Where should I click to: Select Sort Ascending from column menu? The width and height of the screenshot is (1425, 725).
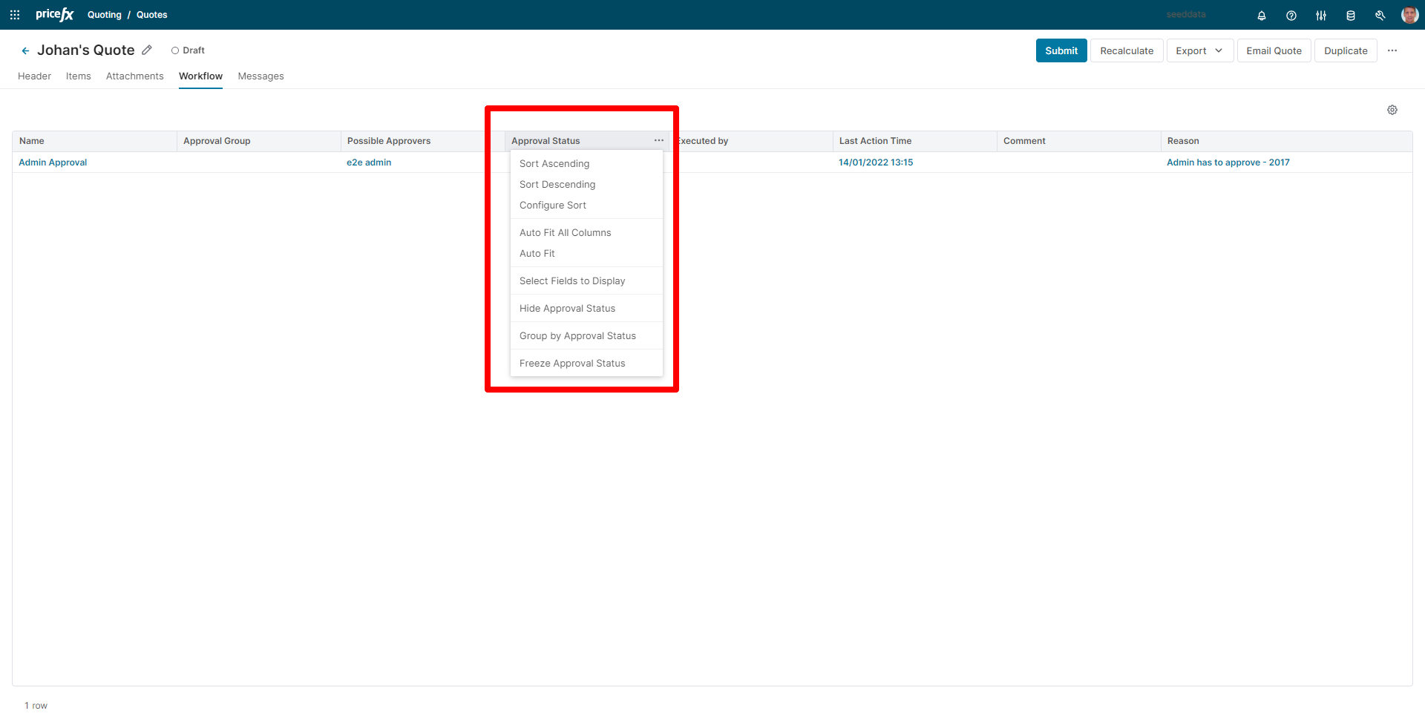[554, 163]
